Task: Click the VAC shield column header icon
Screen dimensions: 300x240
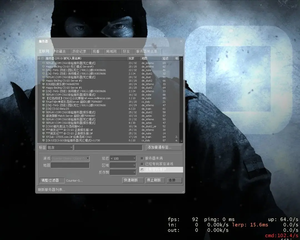Action: point(43,58)
